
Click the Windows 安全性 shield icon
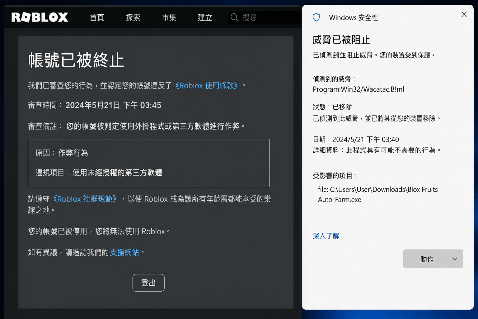click(x=316, y=17)
